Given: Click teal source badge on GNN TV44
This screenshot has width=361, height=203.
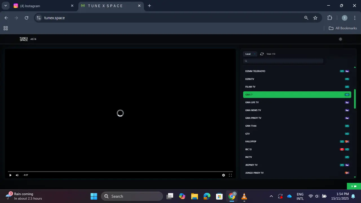Looking at the screenshot, I should pos(347,126).
